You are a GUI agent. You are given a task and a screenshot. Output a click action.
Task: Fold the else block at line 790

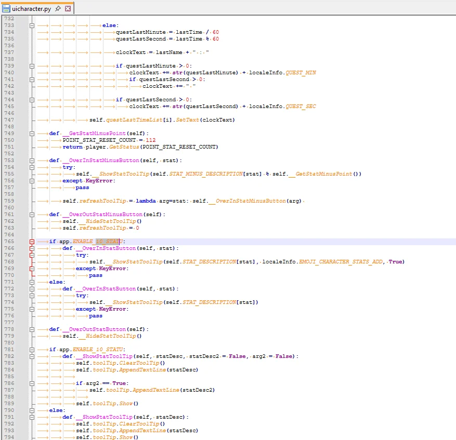(x=32, y=410)
